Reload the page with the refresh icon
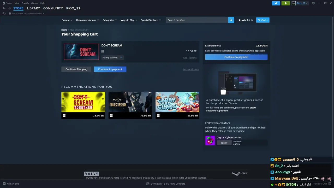The image size is (334, 188). click(4, 13)
